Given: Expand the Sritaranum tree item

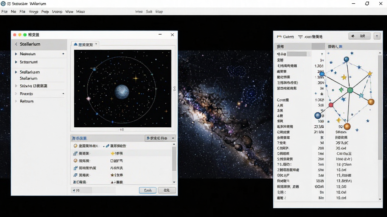Looking at the screenshot, I should coord(16,62).
